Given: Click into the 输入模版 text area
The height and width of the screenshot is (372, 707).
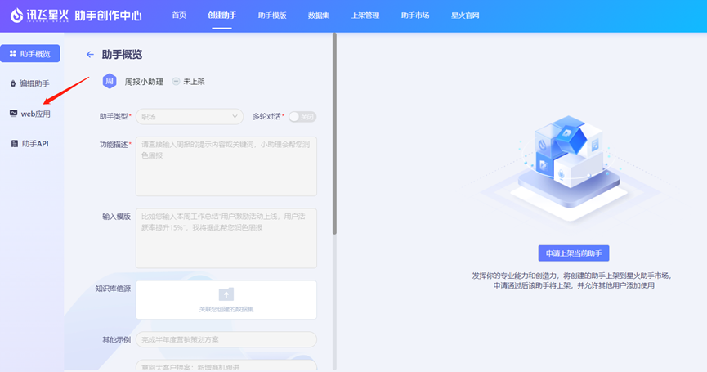Looking at the screenshot, I should coord(226,238).
